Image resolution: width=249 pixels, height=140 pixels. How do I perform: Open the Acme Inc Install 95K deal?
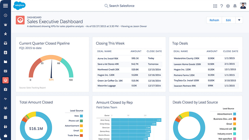(x=108, y=58)
